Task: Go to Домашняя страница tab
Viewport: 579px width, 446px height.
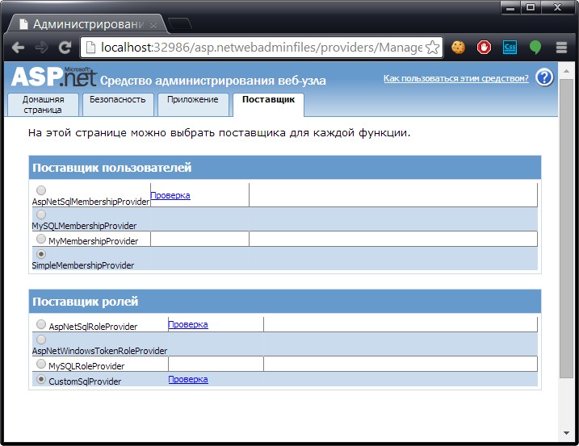Action: coord(43,104)
